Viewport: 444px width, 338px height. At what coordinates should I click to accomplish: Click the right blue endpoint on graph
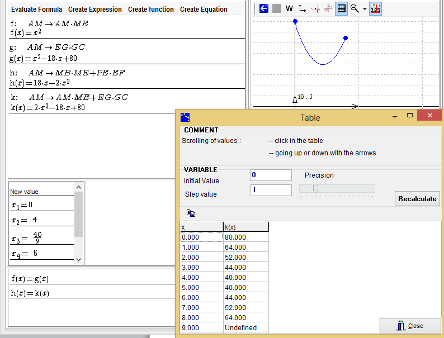[346, 38]
